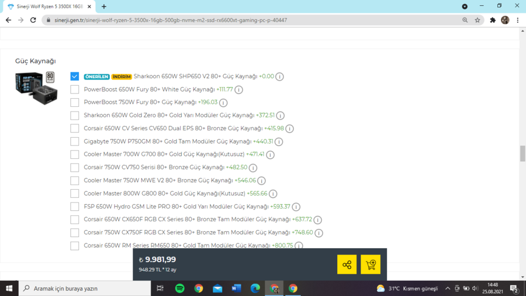Check Corsair 650W CV650 Dual EPS option
The image size is (526, 296).
tap(74, 128)
